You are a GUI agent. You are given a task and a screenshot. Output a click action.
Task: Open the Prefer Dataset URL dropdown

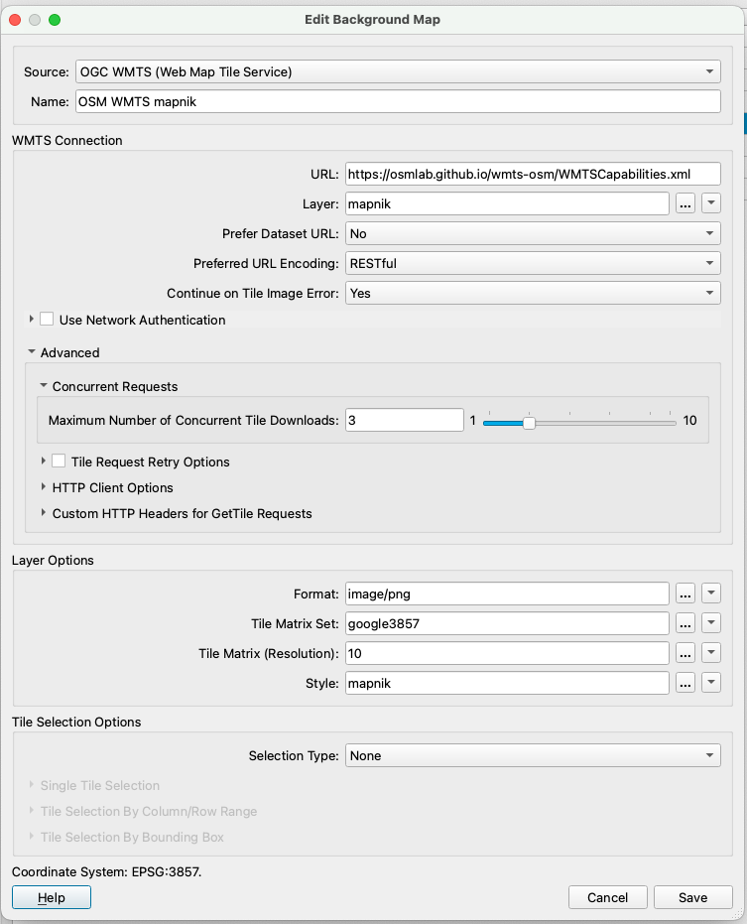pos(533,233)
